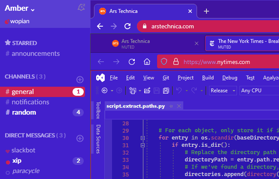Screen dimensions: 279x179
Task: Click the lock icon beside nytimes URL
Action: coord(176,61)
